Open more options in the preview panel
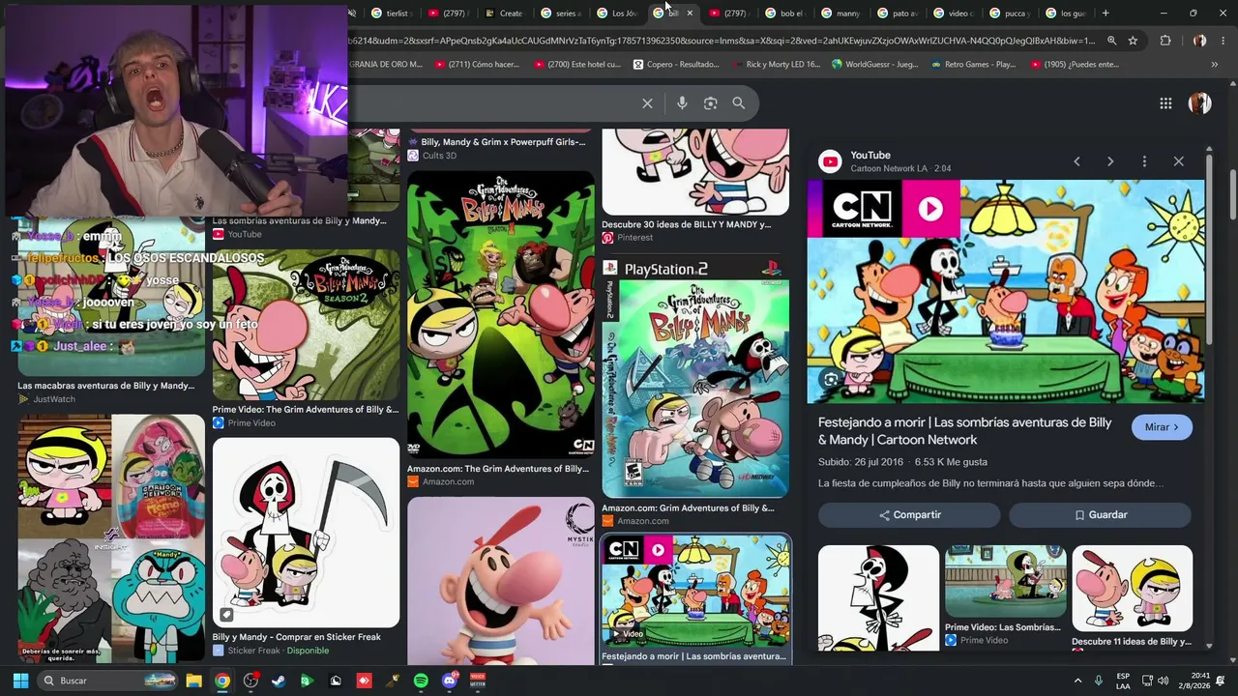This screenshot has height=696, width=1238. (x=1144, y=161)
